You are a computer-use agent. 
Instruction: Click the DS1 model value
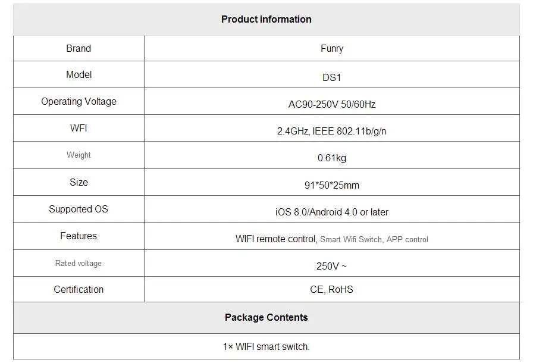coord(331,77)
